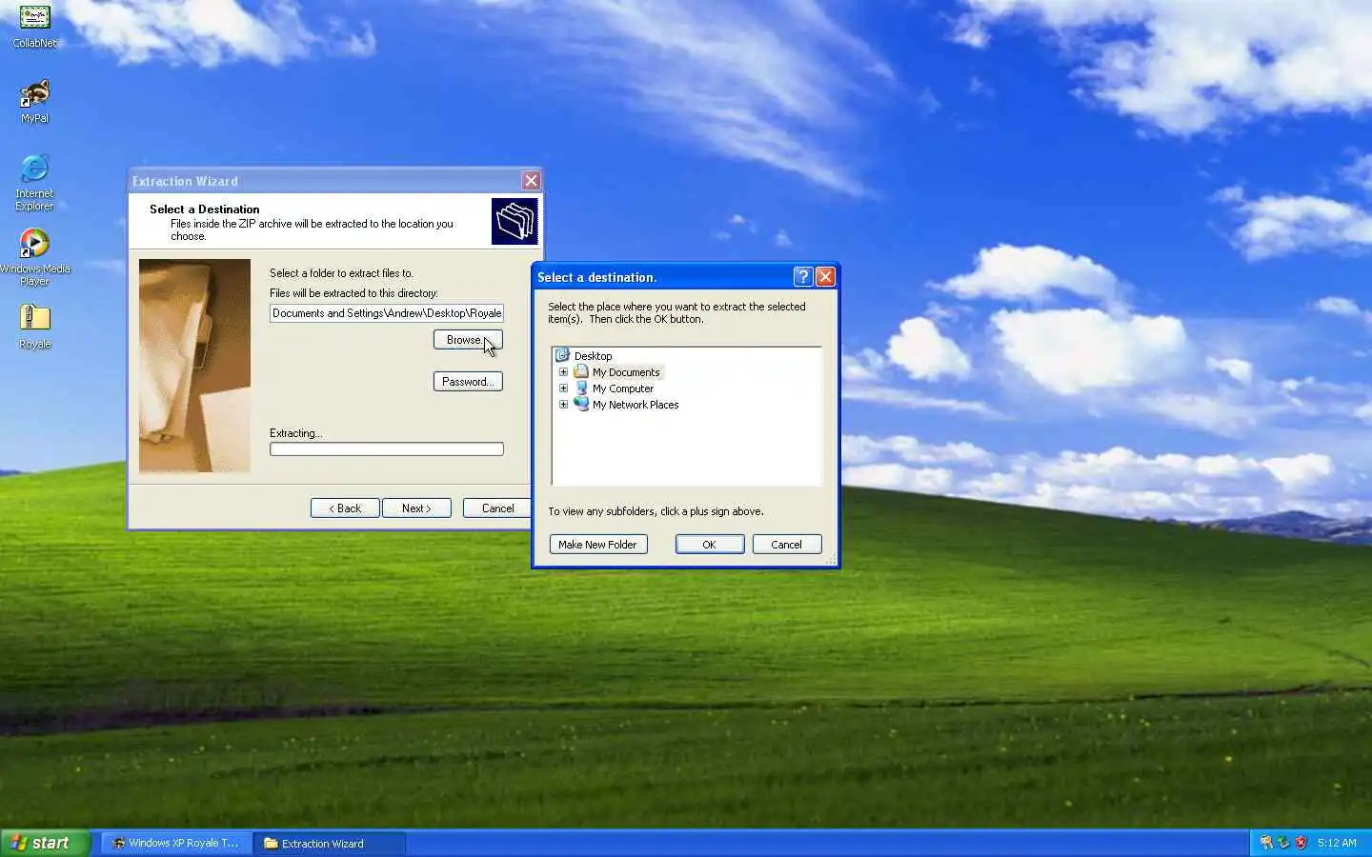Select My Network Places in tree
Image resolution: width=1372 pixels, height=857 pixels.
tap(636, 405)
